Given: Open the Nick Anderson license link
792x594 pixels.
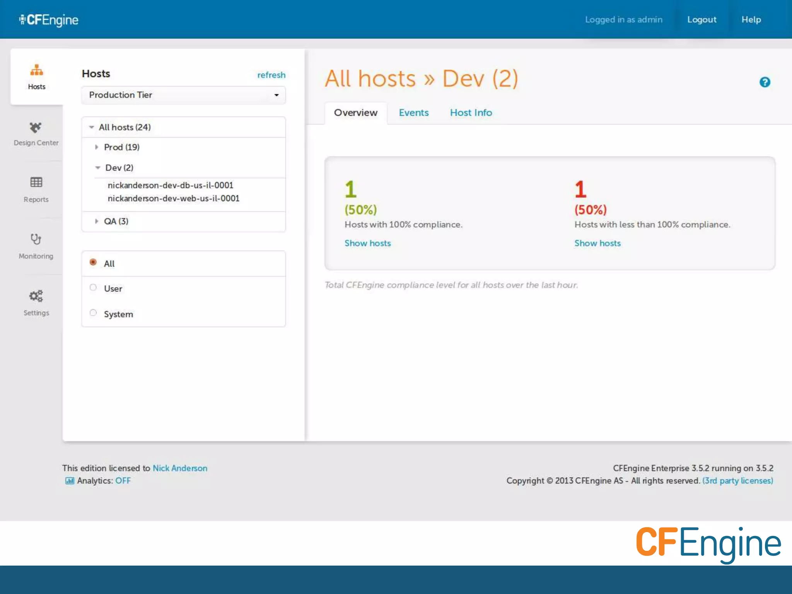Looking at the screenshot, I should click(x=180, y=468).
